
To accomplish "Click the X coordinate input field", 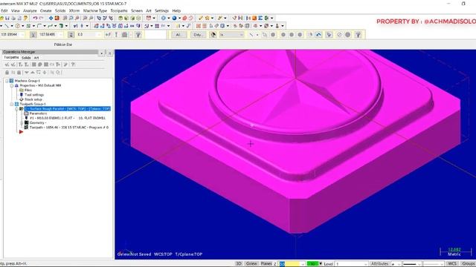I will tap(12, 35).
